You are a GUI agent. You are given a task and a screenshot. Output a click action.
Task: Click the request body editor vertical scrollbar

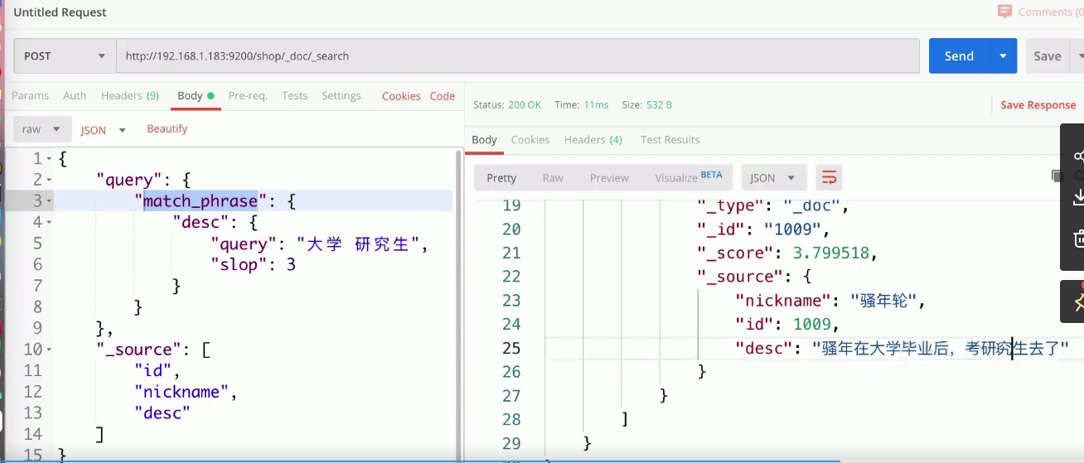[458, 303]
